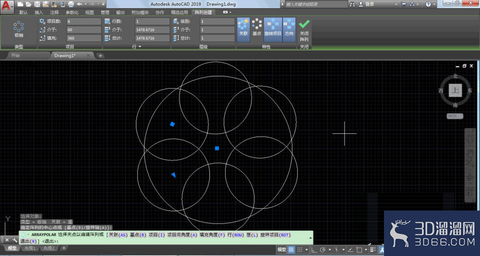Click the item count (项目数) field showing 6

click(x=84, y=22)
